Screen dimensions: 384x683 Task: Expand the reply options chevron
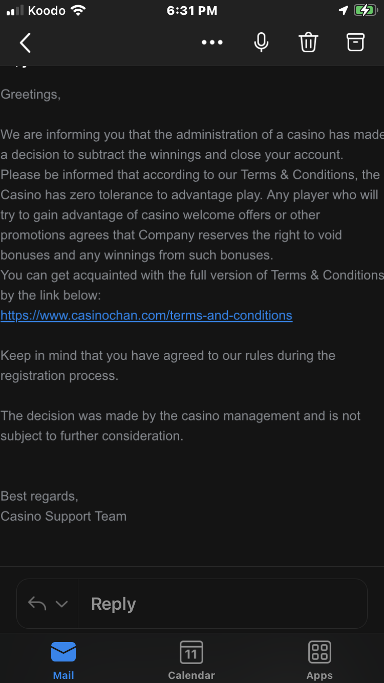pyautogui.click(x=61, y=604)
